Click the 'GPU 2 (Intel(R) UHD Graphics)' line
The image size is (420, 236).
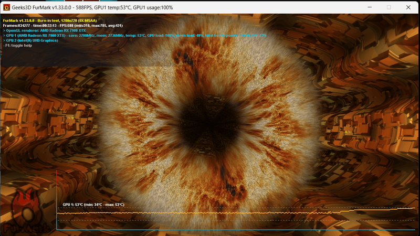[30, 40]
